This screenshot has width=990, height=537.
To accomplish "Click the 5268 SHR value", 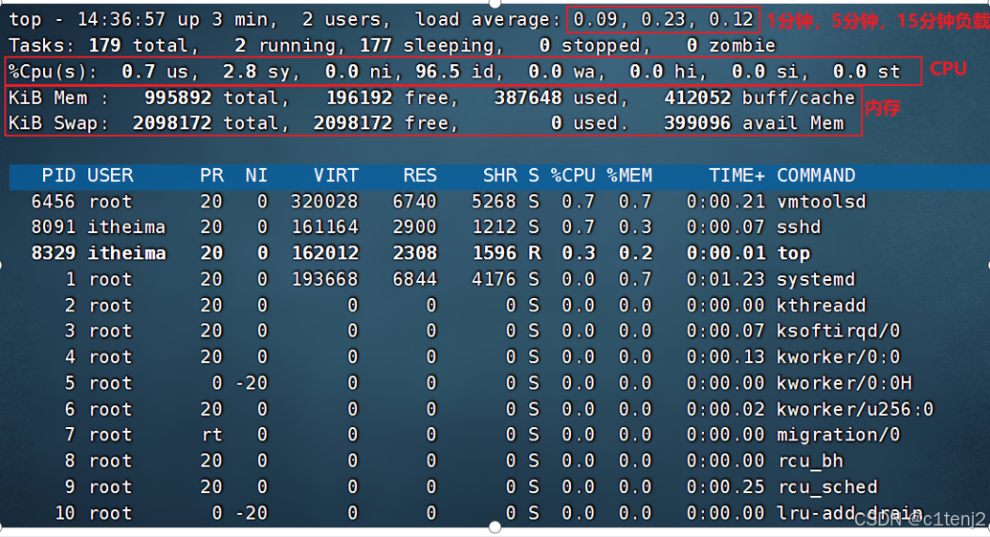I will click(x=495, y=202).
